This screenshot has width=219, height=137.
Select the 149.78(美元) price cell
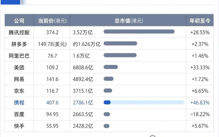point(52,44)
